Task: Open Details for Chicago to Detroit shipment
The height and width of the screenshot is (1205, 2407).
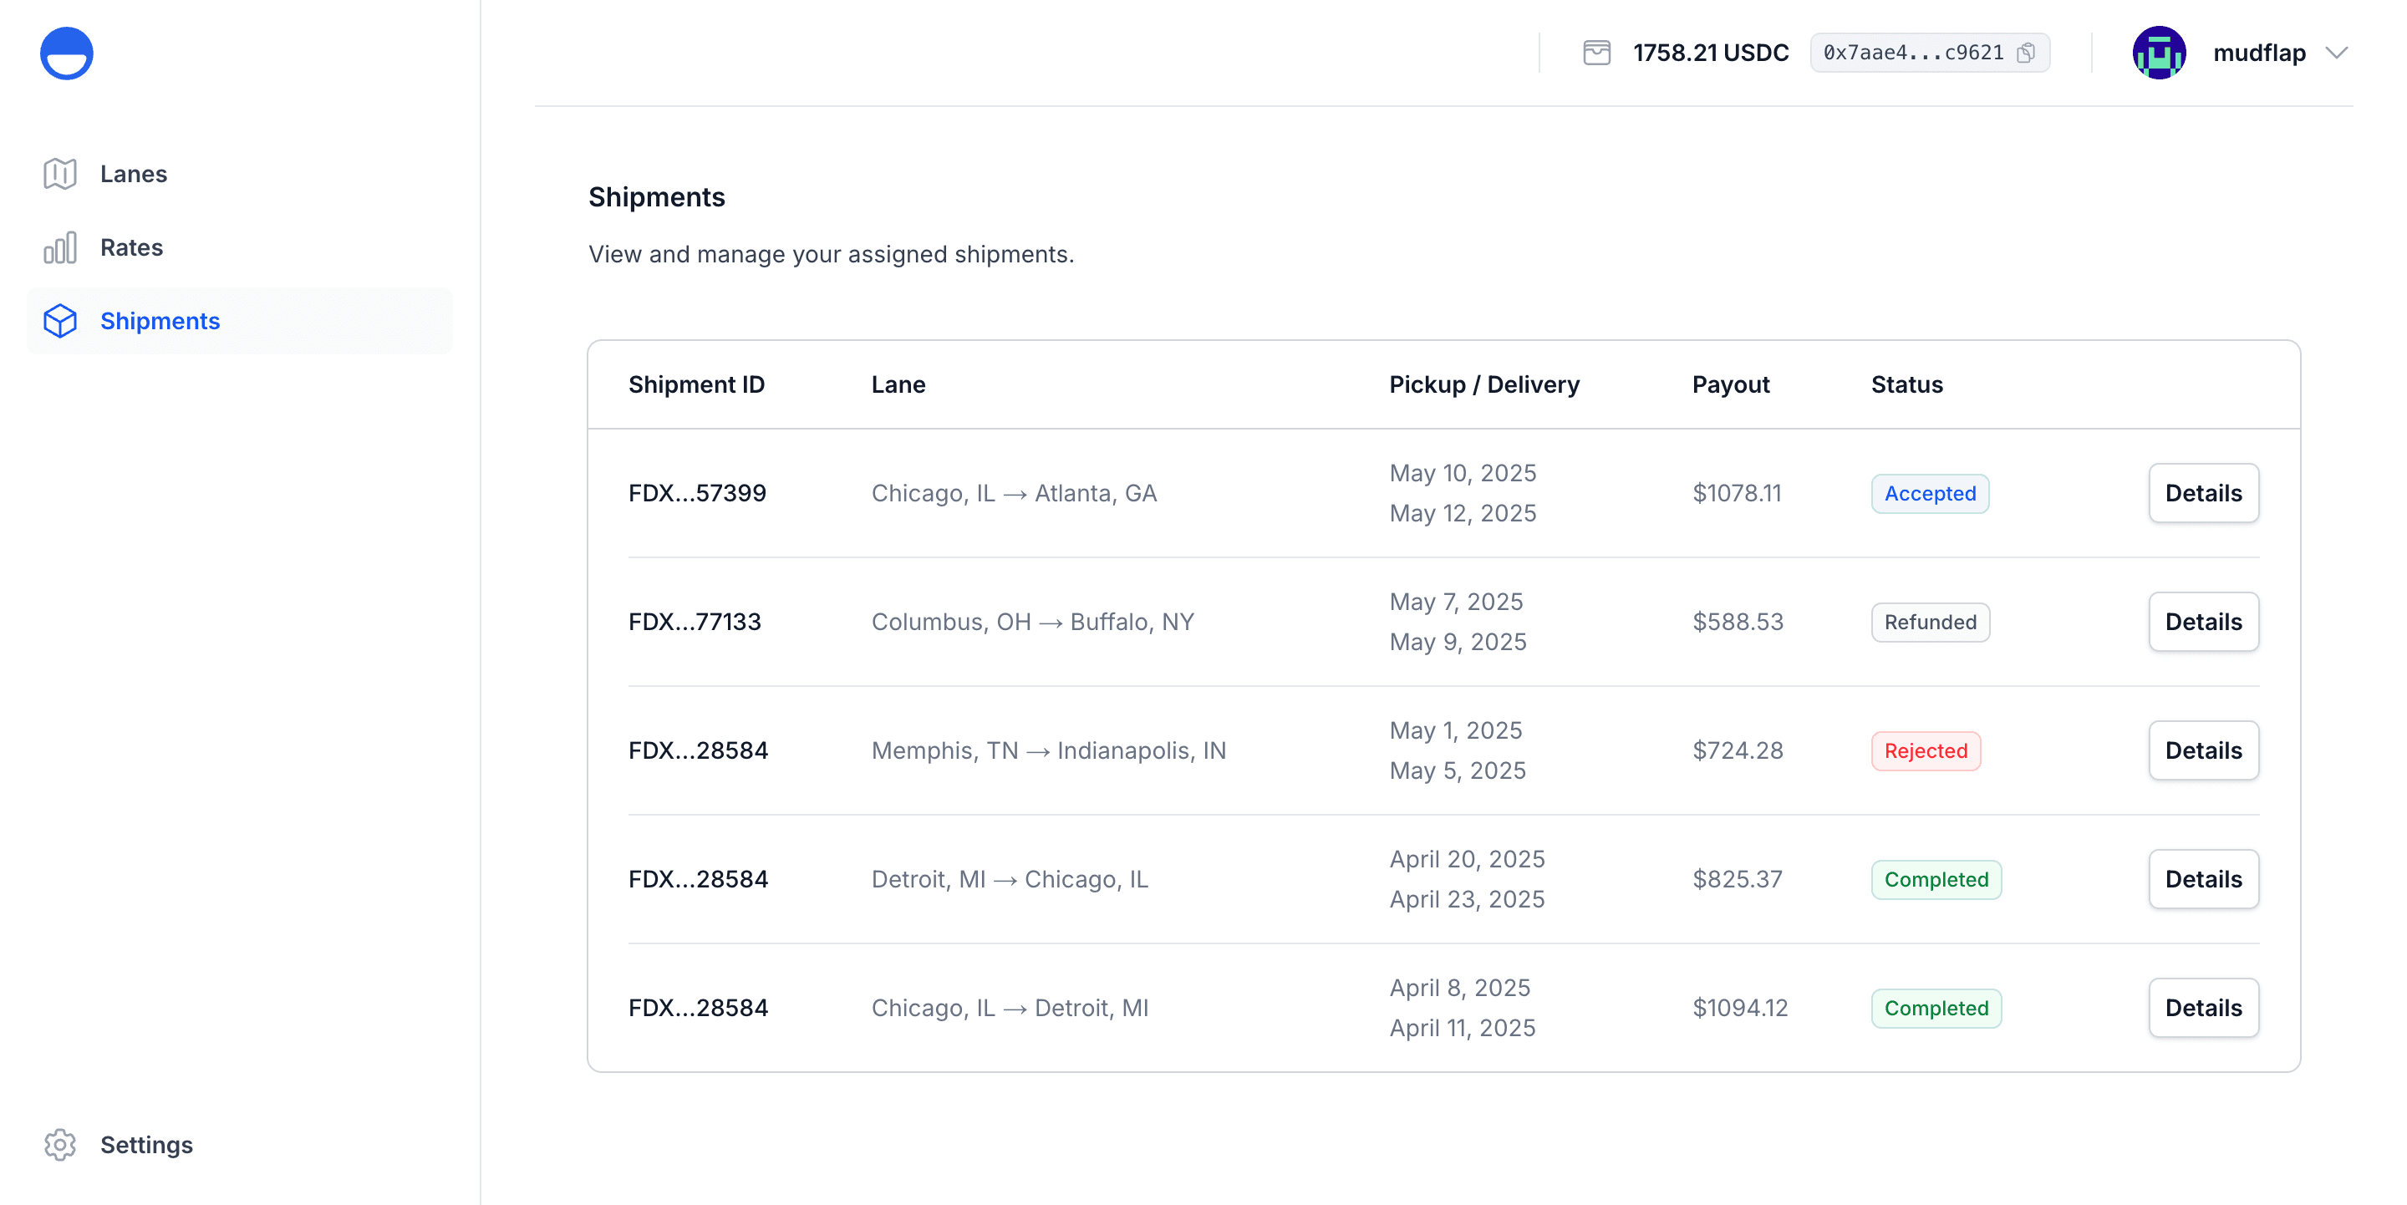Action: (2202, 1008)
